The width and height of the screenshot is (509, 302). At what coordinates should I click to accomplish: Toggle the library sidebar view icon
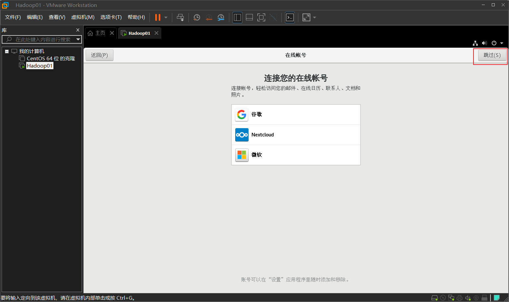(237, 18)
